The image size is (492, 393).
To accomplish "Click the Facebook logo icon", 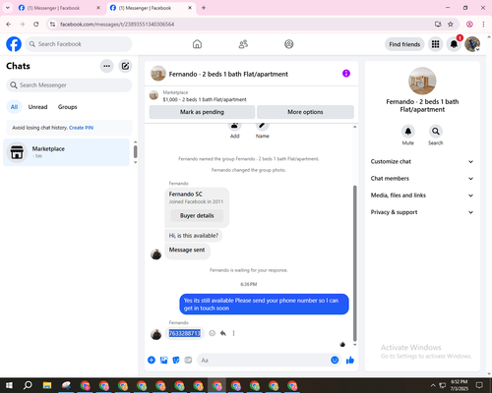I will click(14, 44).
